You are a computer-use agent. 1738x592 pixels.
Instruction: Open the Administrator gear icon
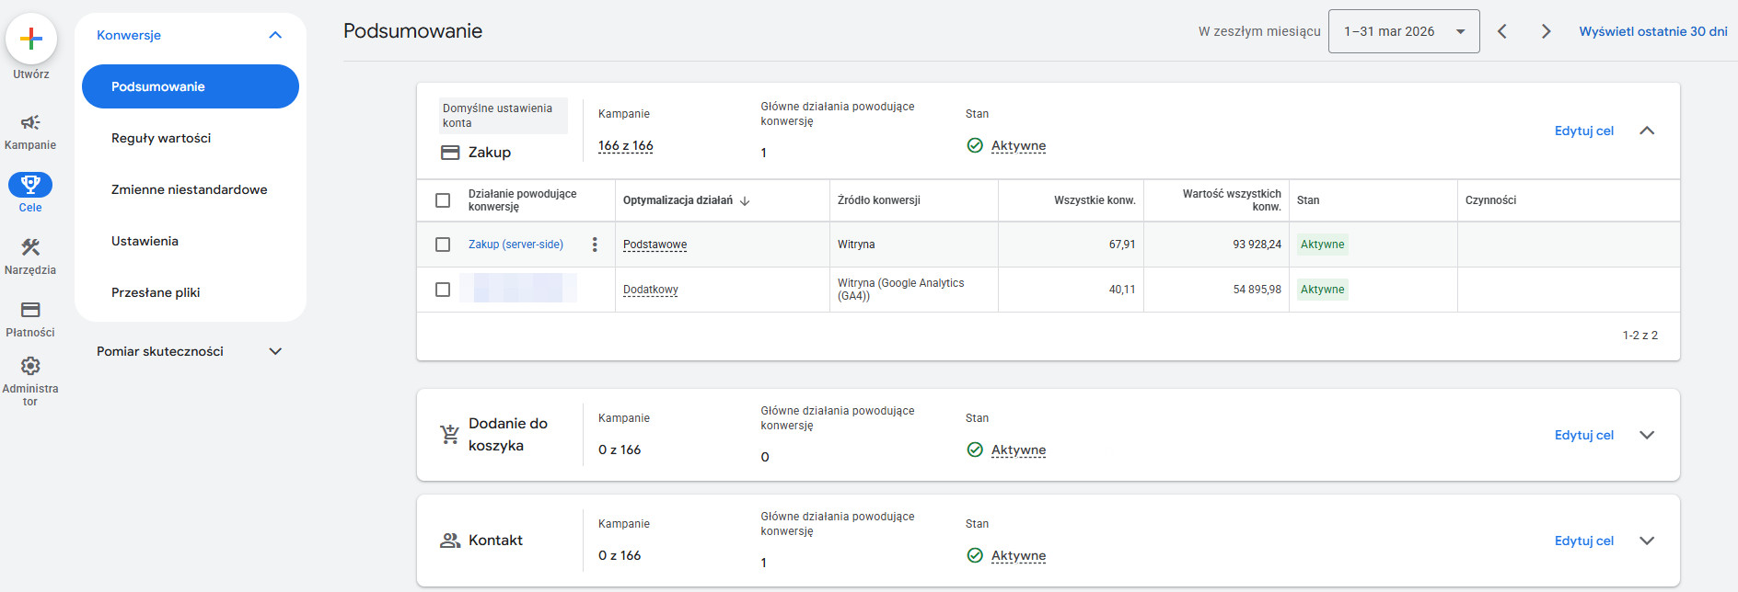[30, 366]
